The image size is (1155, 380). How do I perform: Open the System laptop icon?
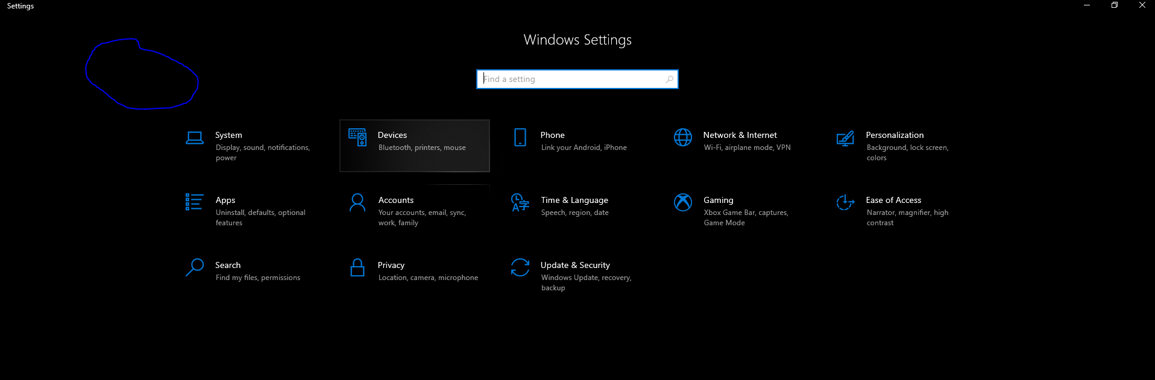click(x=195, y=138)
